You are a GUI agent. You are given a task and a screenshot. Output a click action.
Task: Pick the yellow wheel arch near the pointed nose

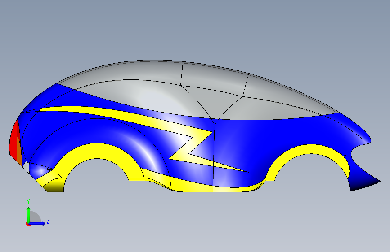tap(311, 150)
